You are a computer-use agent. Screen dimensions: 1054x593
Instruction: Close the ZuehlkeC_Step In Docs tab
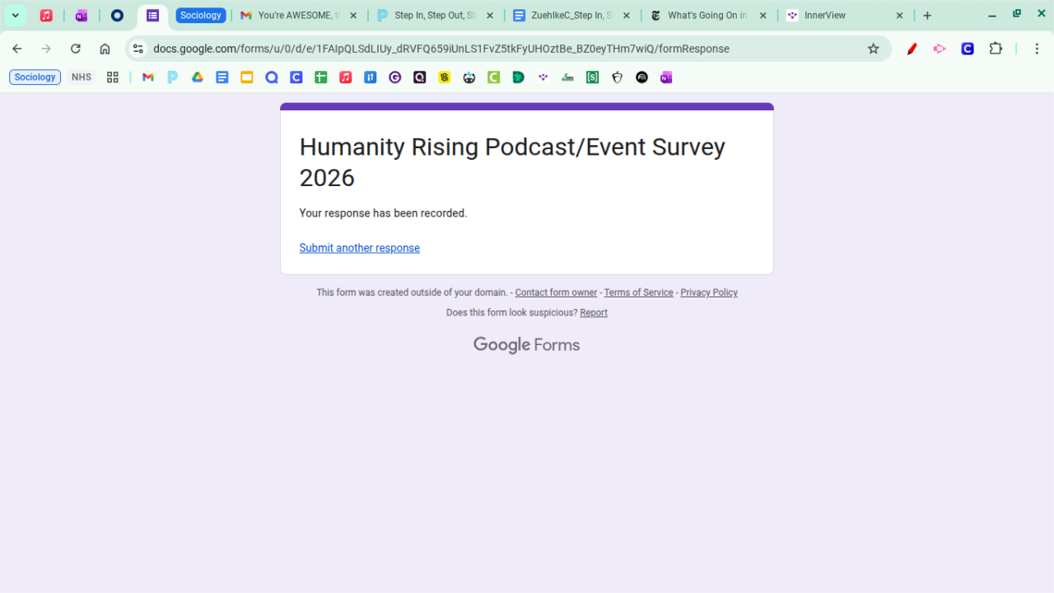click(627, 16)
